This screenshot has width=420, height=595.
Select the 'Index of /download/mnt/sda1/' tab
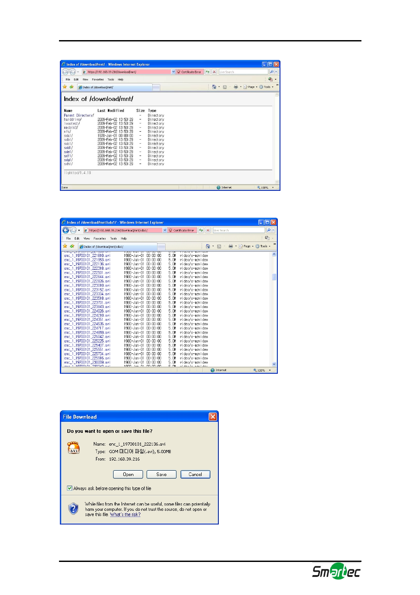118,246
